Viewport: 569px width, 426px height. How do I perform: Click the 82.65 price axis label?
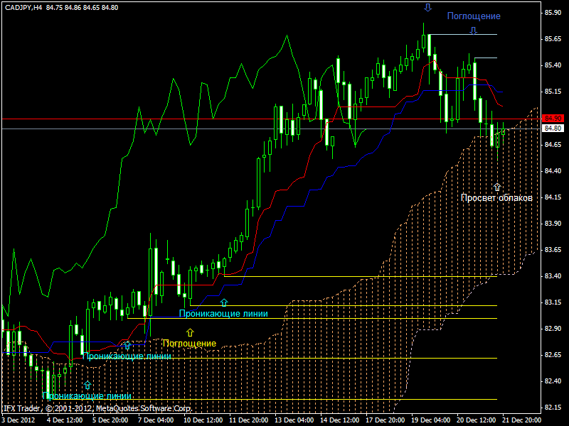click(x=553, y=354)
